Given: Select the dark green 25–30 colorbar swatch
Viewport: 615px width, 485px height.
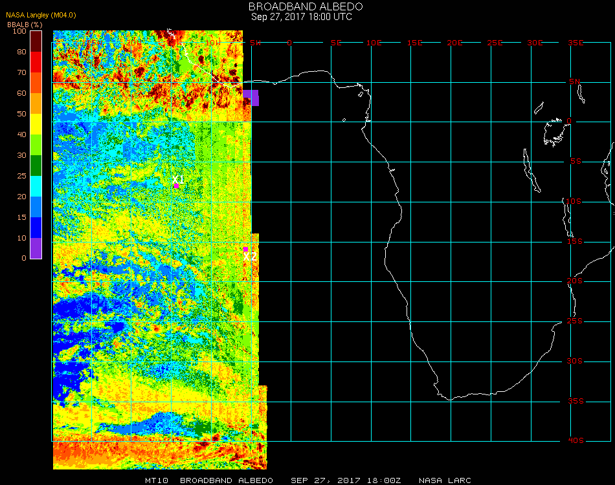Looking at the screenshot, I should click(x=36, y=166).
